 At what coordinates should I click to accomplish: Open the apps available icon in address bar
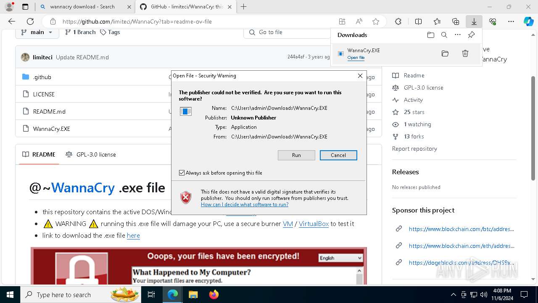click(342, 21)
